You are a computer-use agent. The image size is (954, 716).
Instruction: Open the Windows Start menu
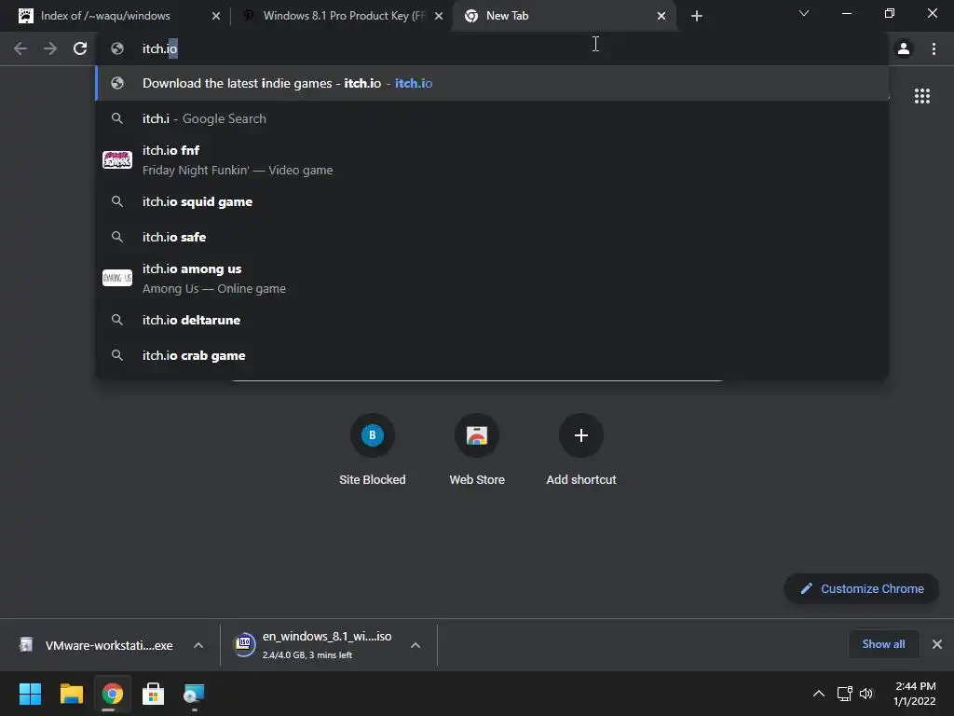pos(30,694)
